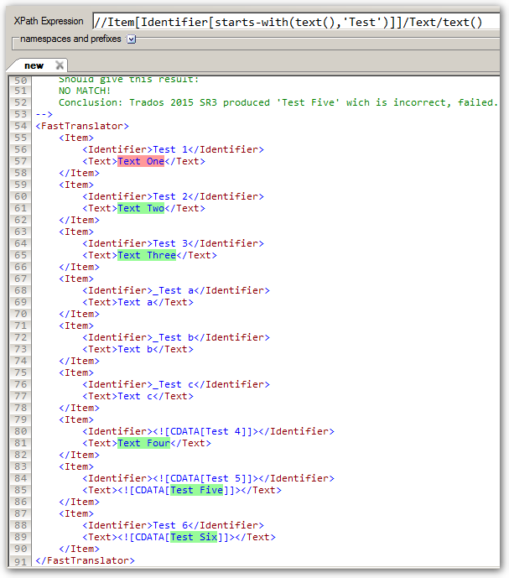Select the red highlighted 'Text One' match
The height and width of the screenshot is (578, 509).
(141, 161)
